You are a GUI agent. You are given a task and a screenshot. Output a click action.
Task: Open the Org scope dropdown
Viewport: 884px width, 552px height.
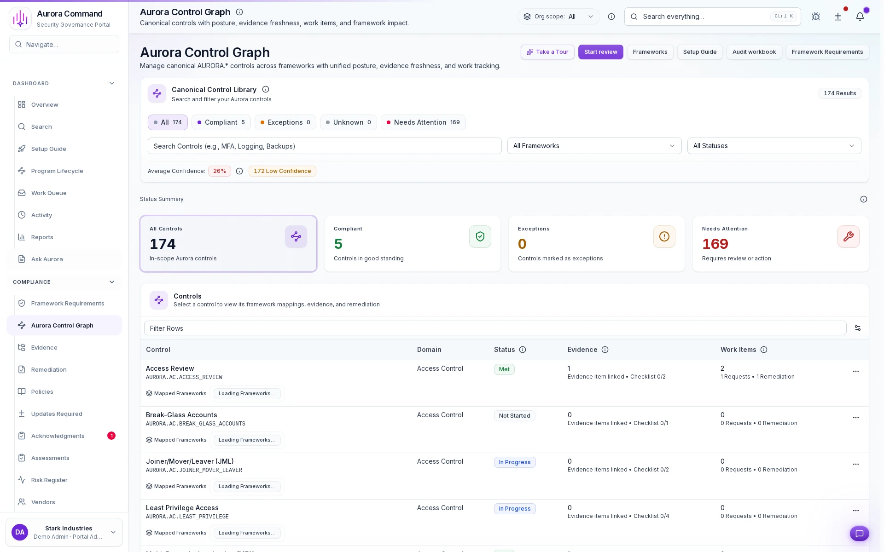click(558, 17)
